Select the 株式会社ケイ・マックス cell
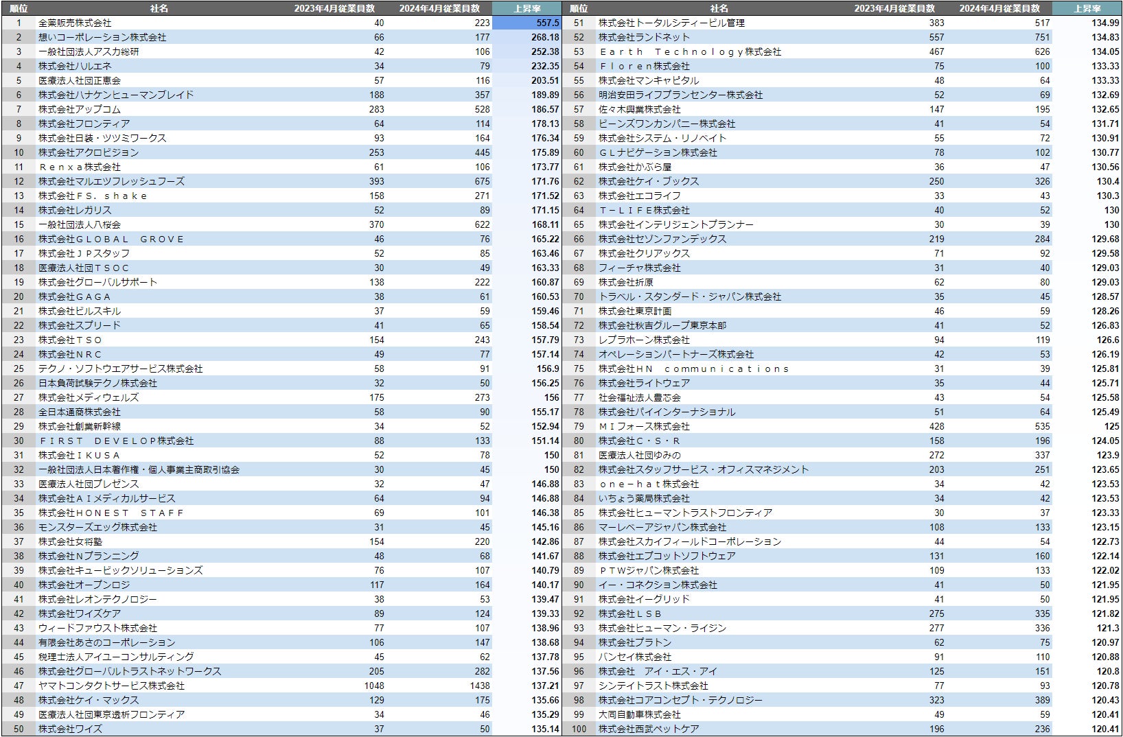Image resolution: width=1123 pixels, height=737 pixels. click(89, 700)
